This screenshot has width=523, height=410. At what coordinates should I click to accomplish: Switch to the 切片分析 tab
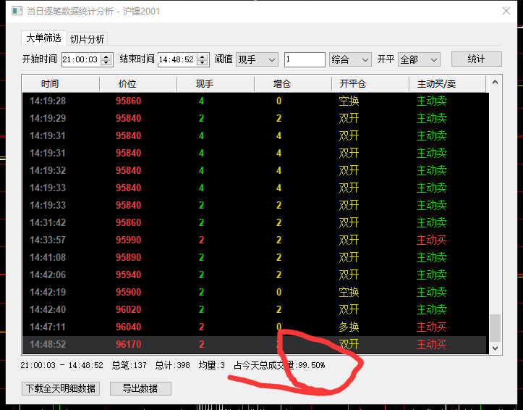coord(88,39)
